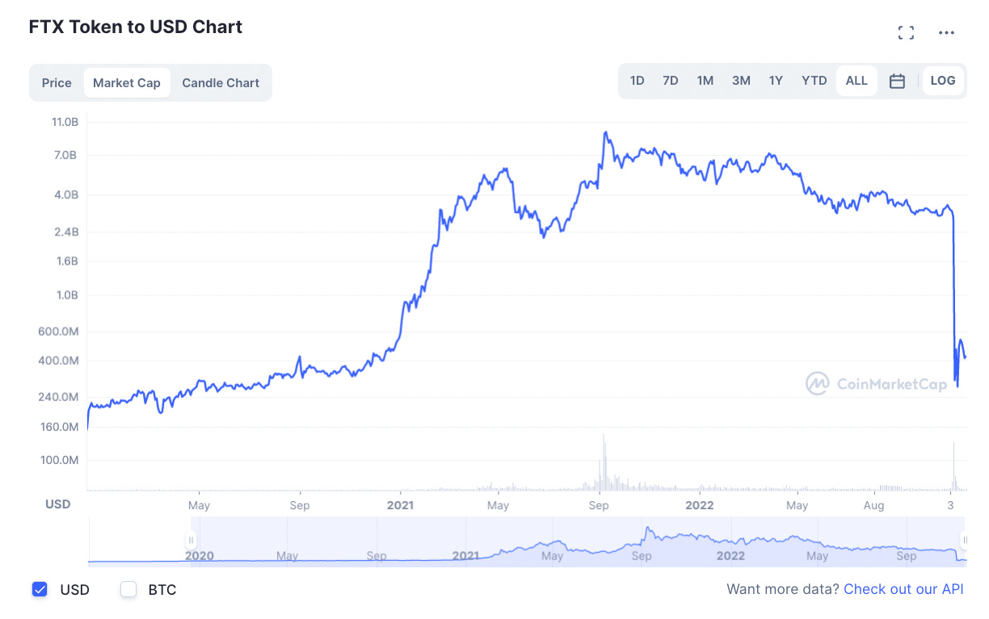Select the 3M time range
The height and width of the screenshot is (619, 989).
741,81
